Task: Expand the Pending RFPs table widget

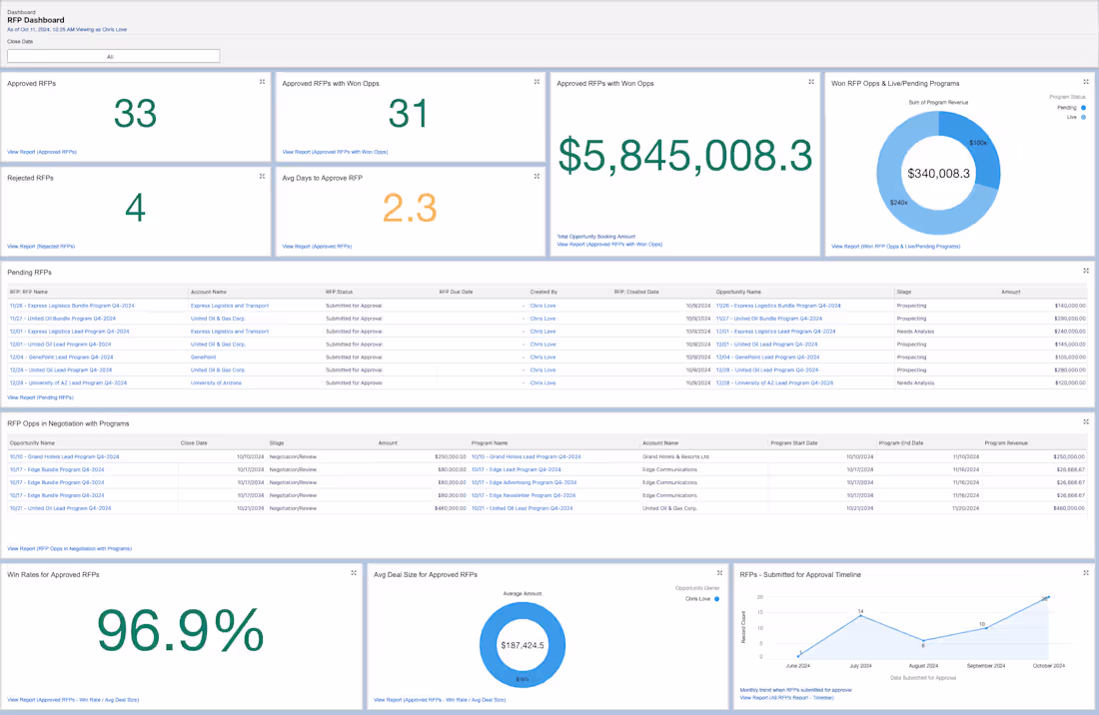Action: pyautogui.click(x=1085, y=268)
